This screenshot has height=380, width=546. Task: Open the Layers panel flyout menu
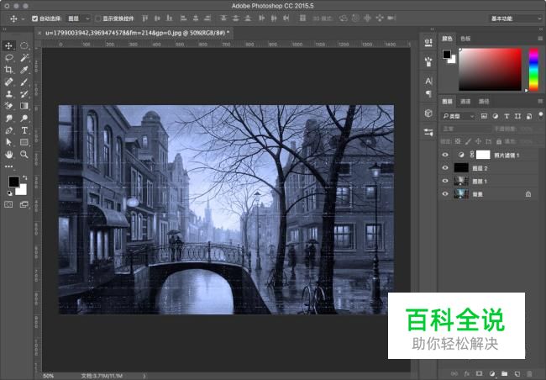click(x=540, y=101)
